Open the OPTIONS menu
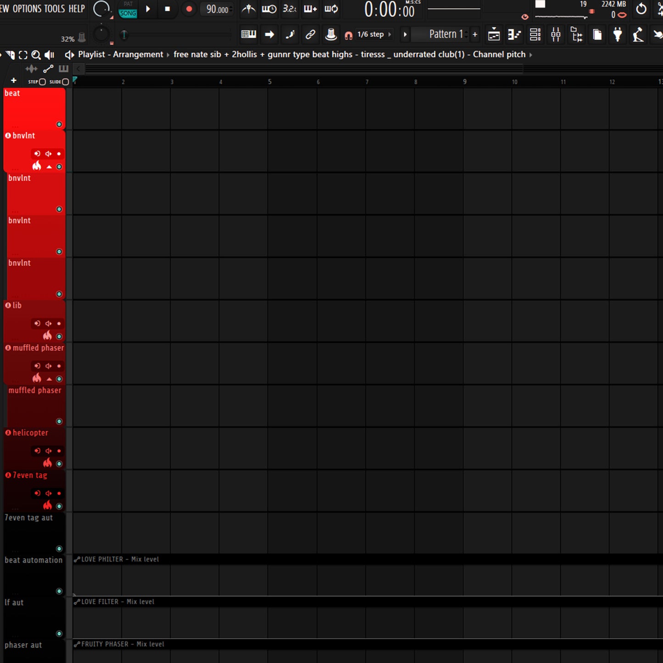 (x=27, y=9)
